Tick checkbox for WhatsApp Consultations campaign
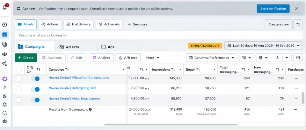Image resolution: width=306 pixels, height=130 pixels. (19, 79)
